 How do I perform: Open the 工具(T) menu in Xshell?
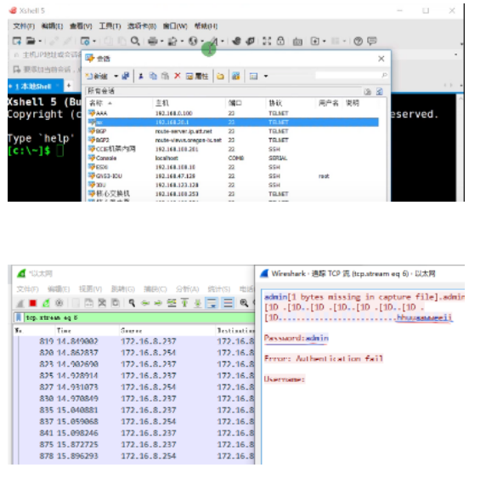[x=110, y=26]
